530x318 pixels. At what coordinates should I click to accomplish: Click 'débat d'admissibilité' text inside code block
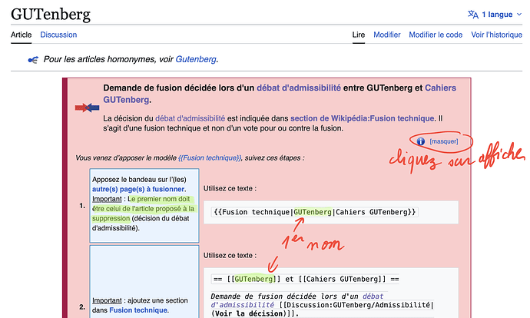pos(297,300)
